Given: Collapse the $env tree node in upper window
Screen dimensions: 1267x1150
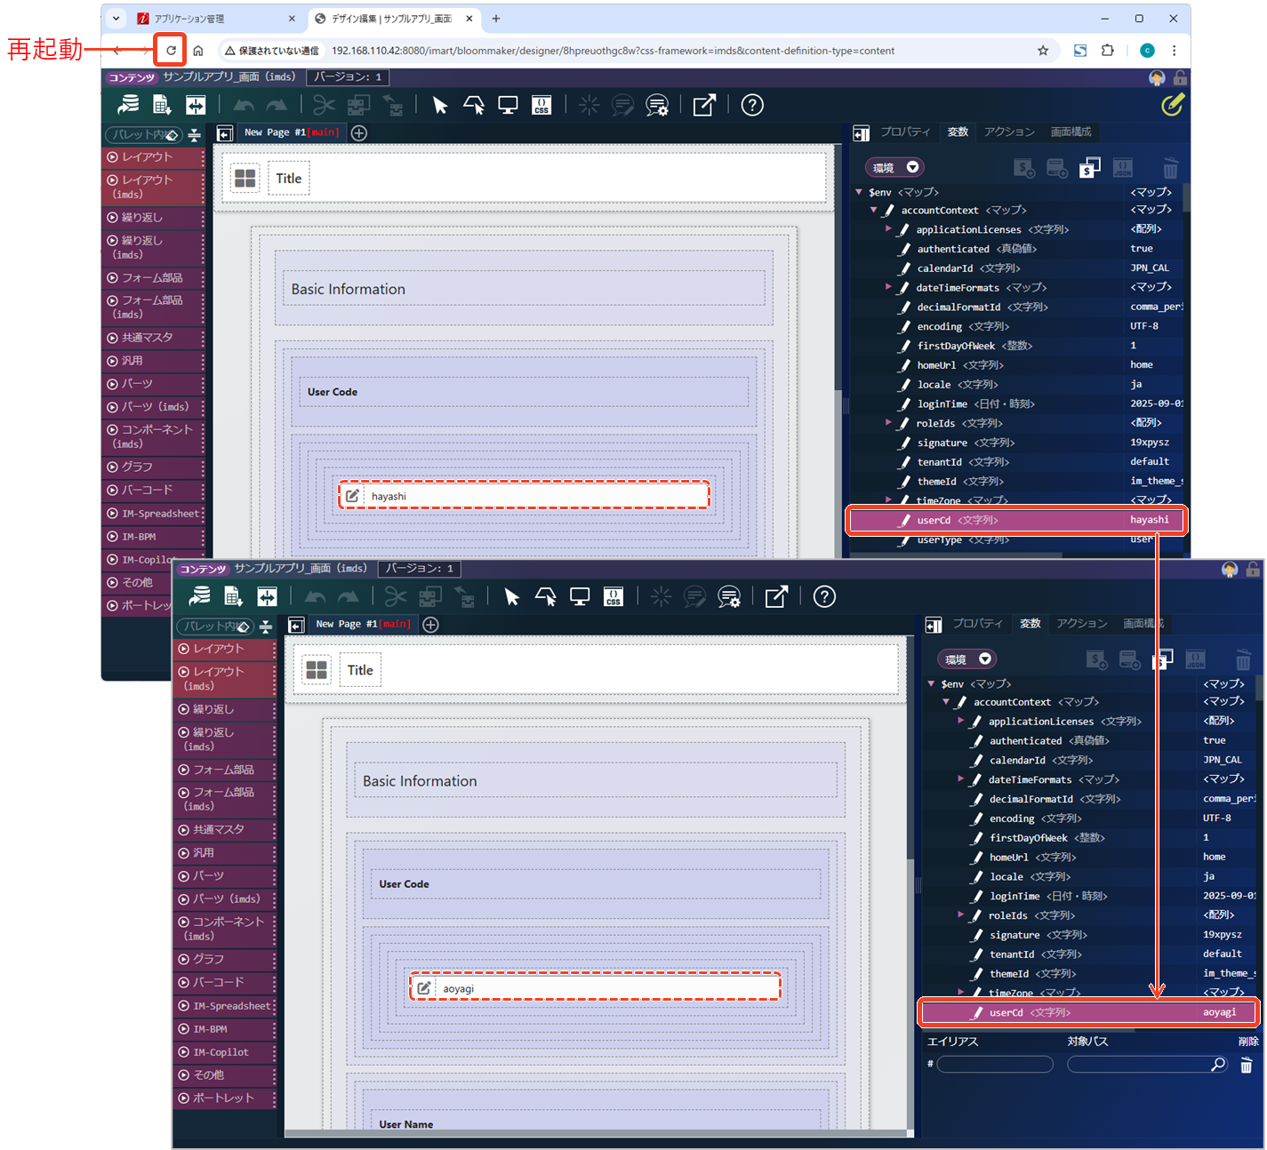Looking at the screenshot, I should tap(859, 192).
